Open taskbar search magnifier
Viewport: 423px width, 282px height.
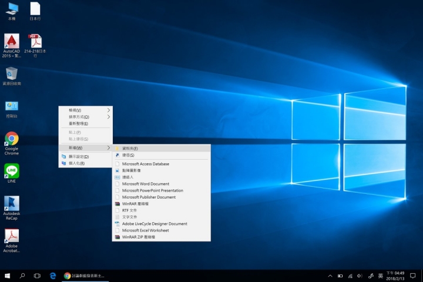click(x=22, y=276)
